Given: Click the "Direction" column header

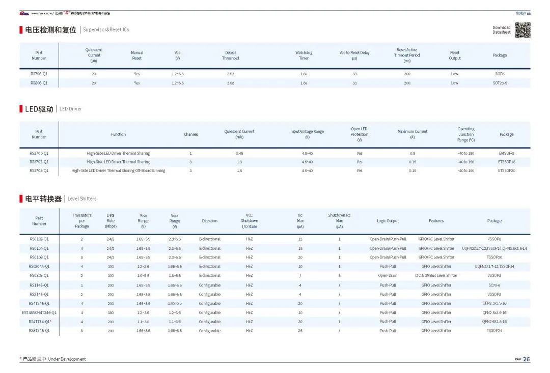Looking at the screenshot, I should 209,221.
